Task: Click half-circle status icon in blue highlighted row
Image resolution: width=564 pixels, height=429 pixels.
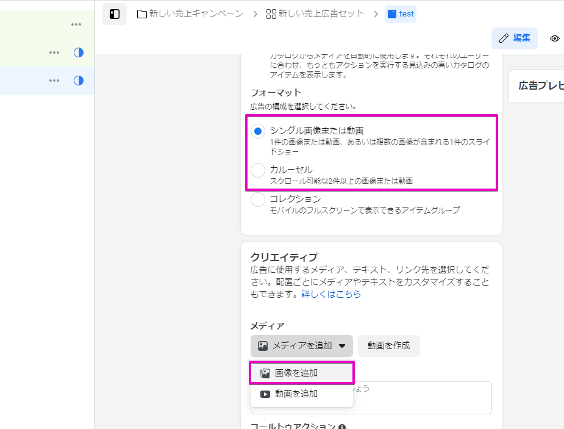Action: point(78,81)
